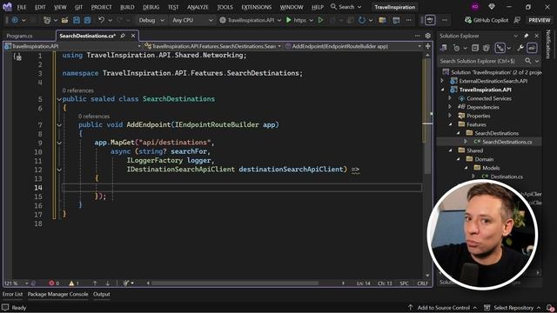Click Add to Source Control

pyautogui.click(x=443, y=308)
